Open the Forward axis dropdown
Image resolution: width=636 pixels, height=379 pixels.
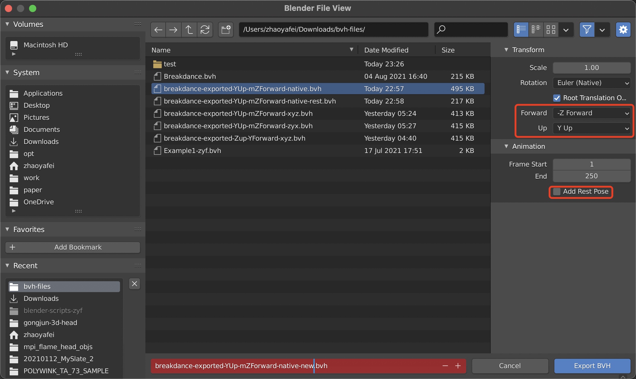coord(592,113)
